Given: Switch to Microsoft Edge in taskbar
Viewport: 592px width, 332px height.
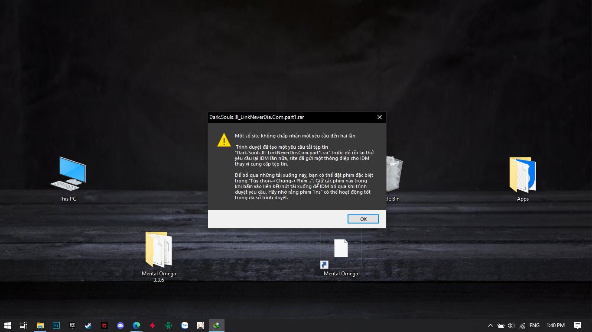Looking at the screenshot, I should (137, 326).
